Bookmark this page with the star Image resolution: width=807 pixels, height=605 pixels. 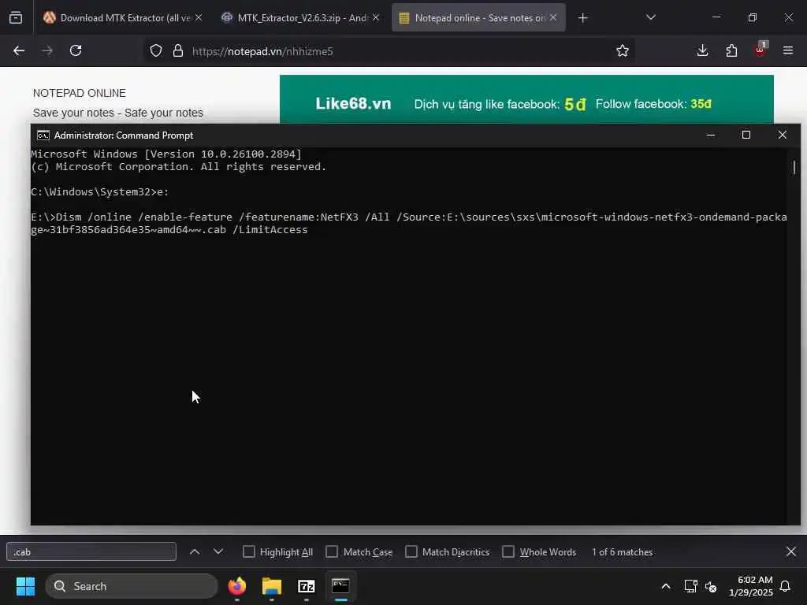click(623, 50)
